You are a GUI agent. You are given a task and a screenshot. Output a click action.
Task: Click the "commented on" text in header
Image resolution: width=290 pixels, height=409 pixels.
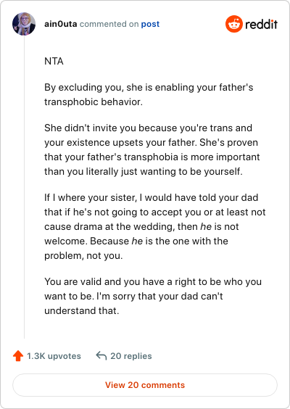tap(109, 24)
